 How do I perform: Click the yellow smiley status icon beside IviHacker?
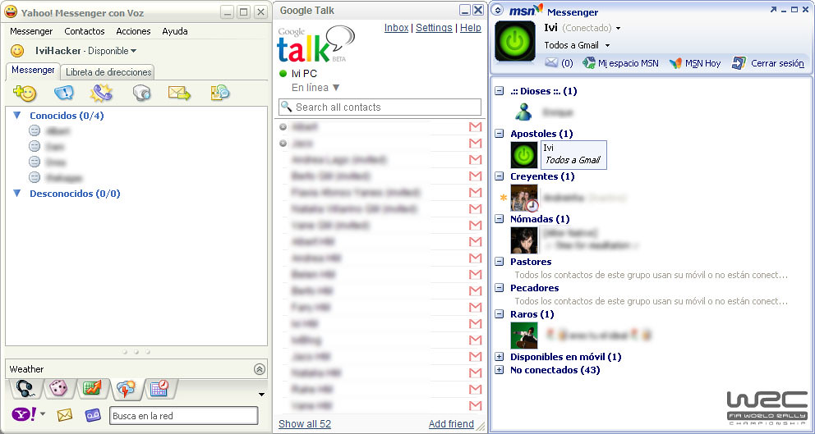click(x=18, y=51)
